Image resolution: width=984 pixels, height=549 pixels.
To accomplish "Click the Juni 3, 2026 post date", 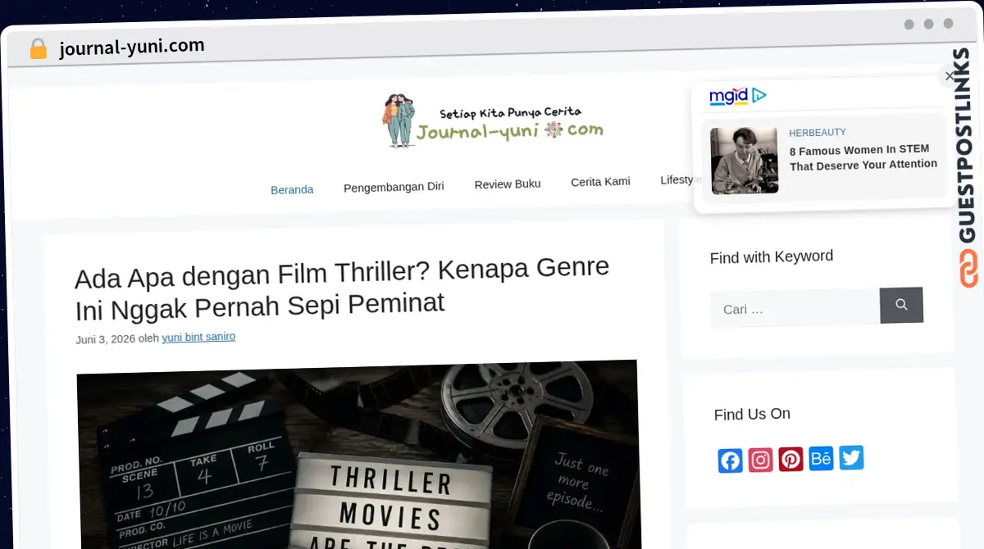I will click(105, 339).
